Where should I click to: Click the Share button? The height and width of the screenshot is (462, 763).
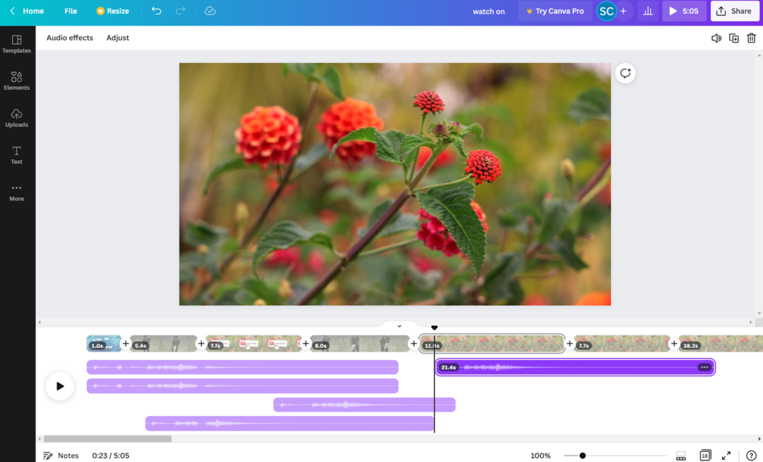coord(735,11)
